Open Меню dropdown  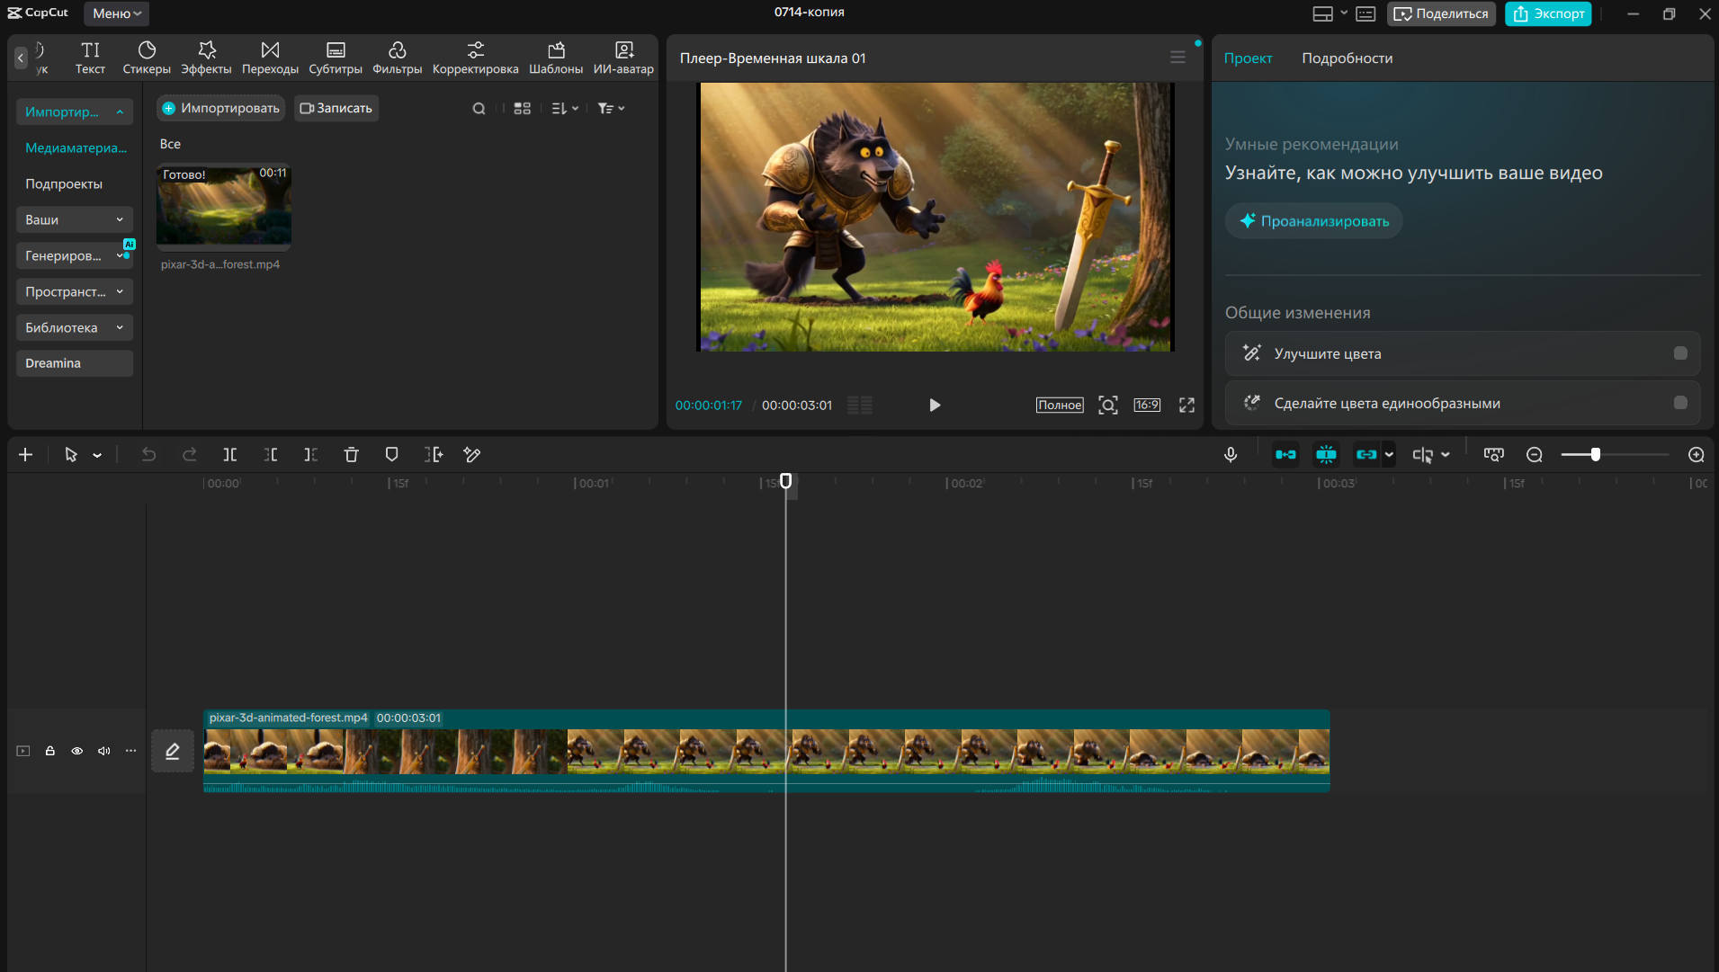(x=117, y=13)
